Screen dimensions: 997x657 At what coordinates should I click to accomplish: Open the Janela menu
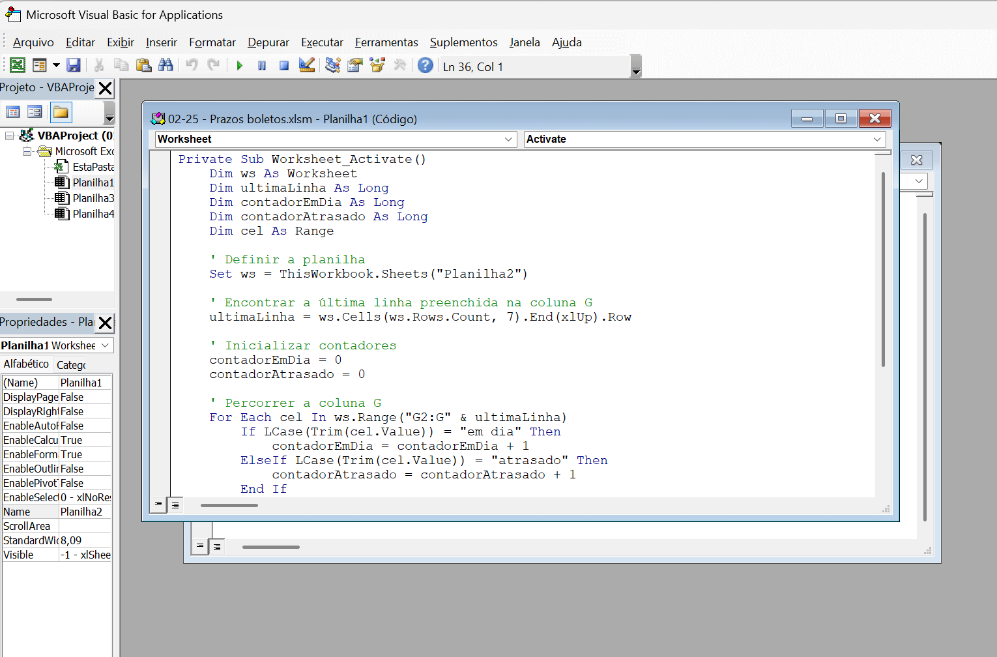coord(525,42)
